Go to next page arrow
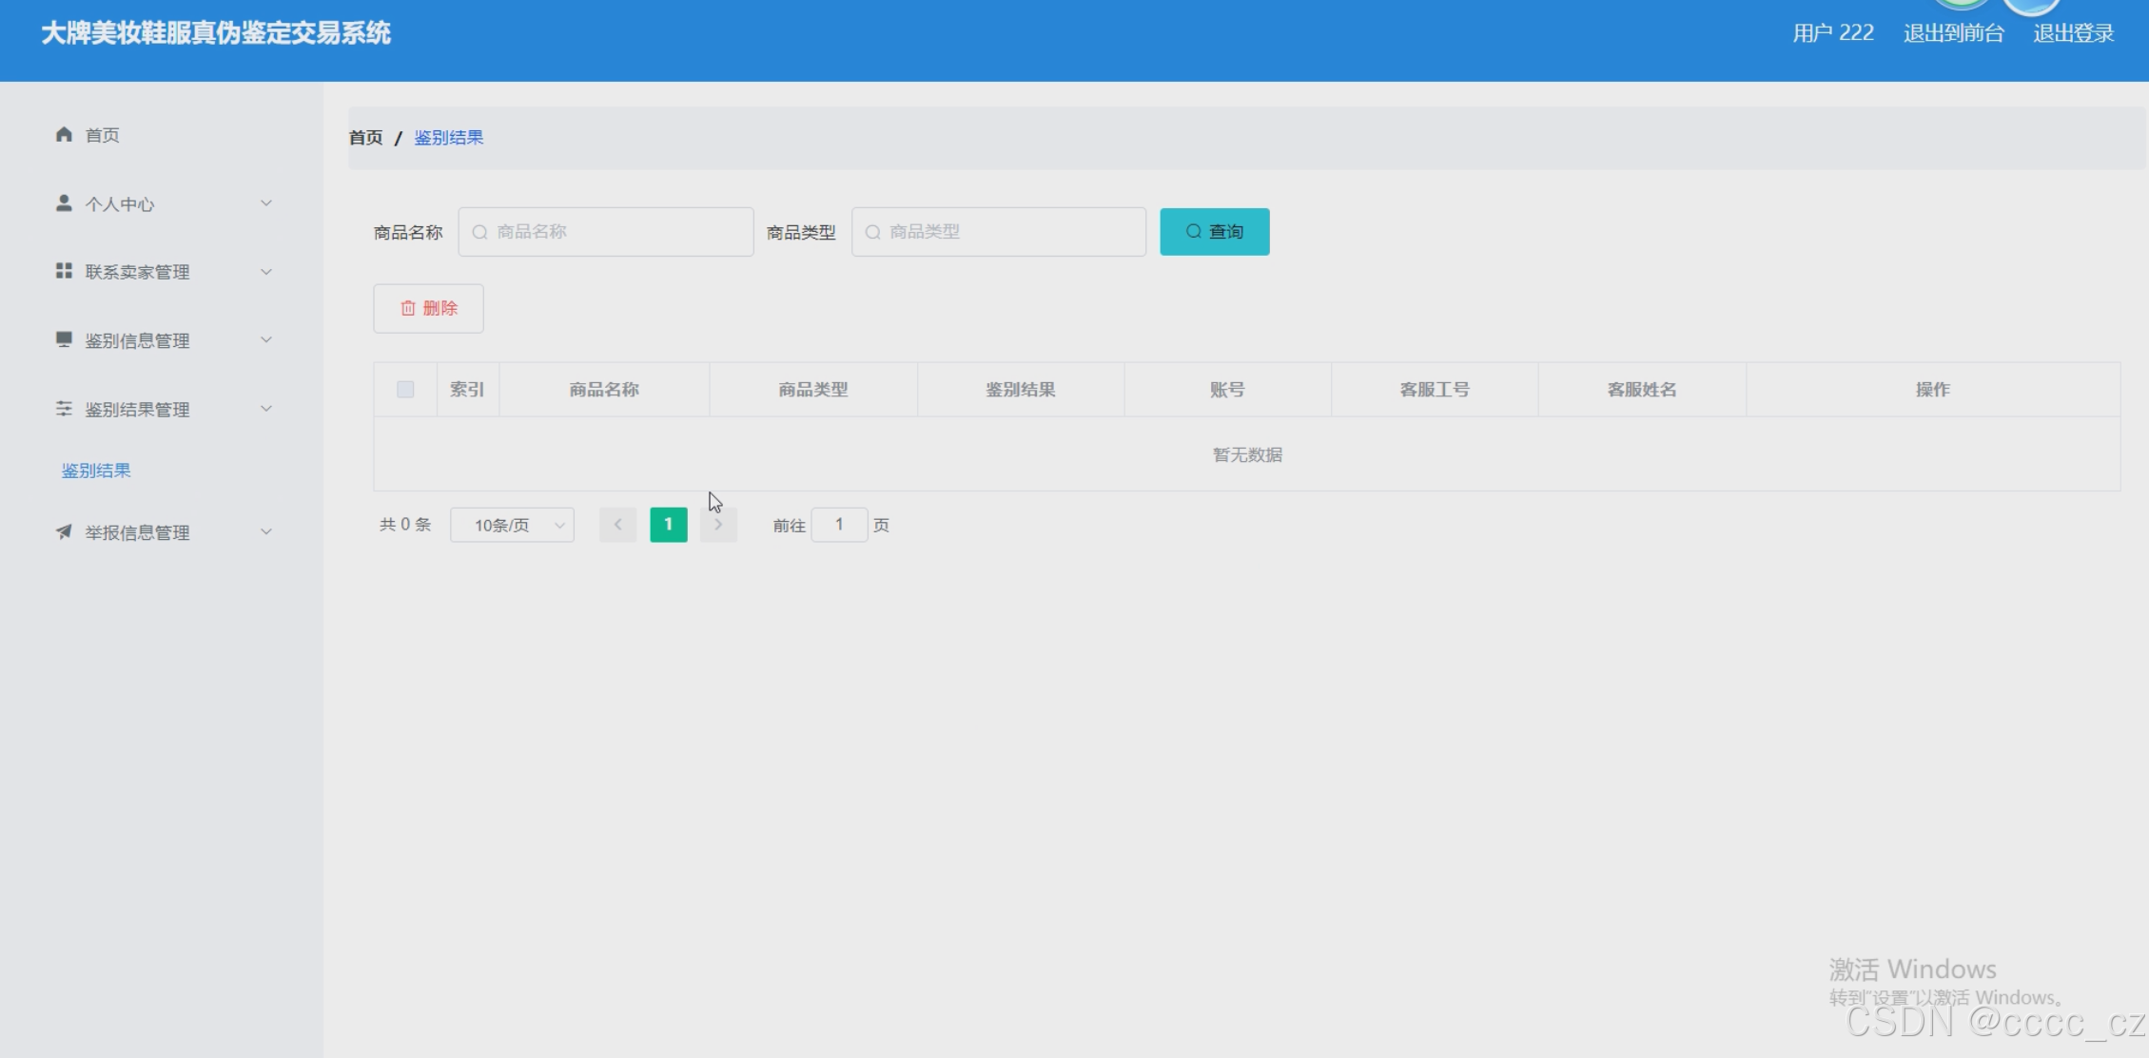 (x=718, y=525)
